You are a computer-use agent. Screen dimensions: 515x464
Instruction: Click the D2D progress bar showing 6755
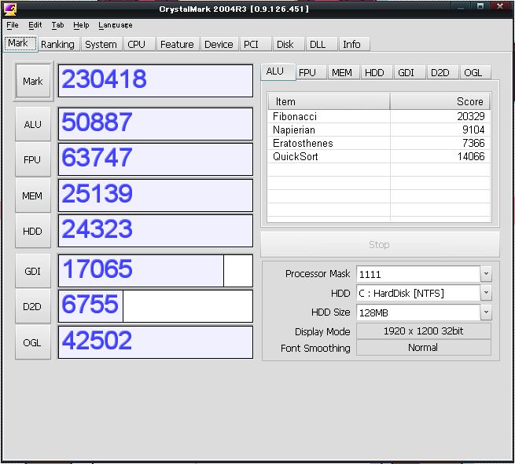pos(156,307)
